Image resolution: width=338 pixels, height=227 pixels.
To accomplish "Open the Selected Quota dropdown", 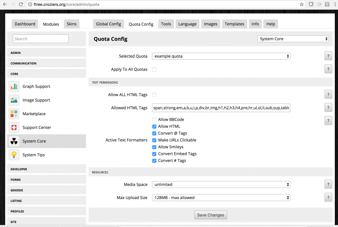I will click(221, 56).
